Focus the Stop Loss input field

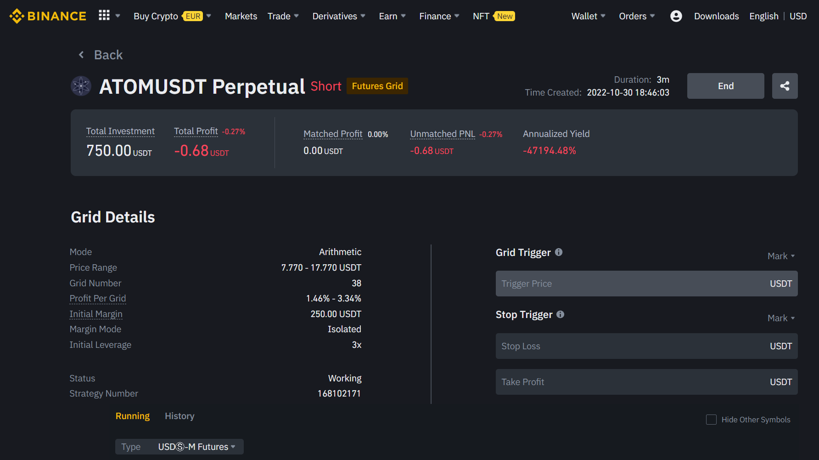pyautogui.click(x=647, y=346)
